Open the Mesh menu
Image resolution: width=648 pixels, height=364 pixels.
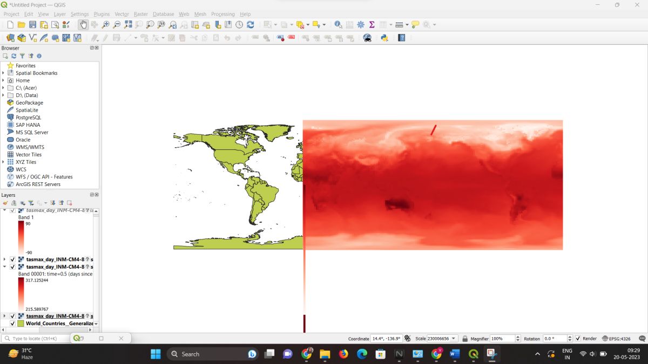pos(200,14)
